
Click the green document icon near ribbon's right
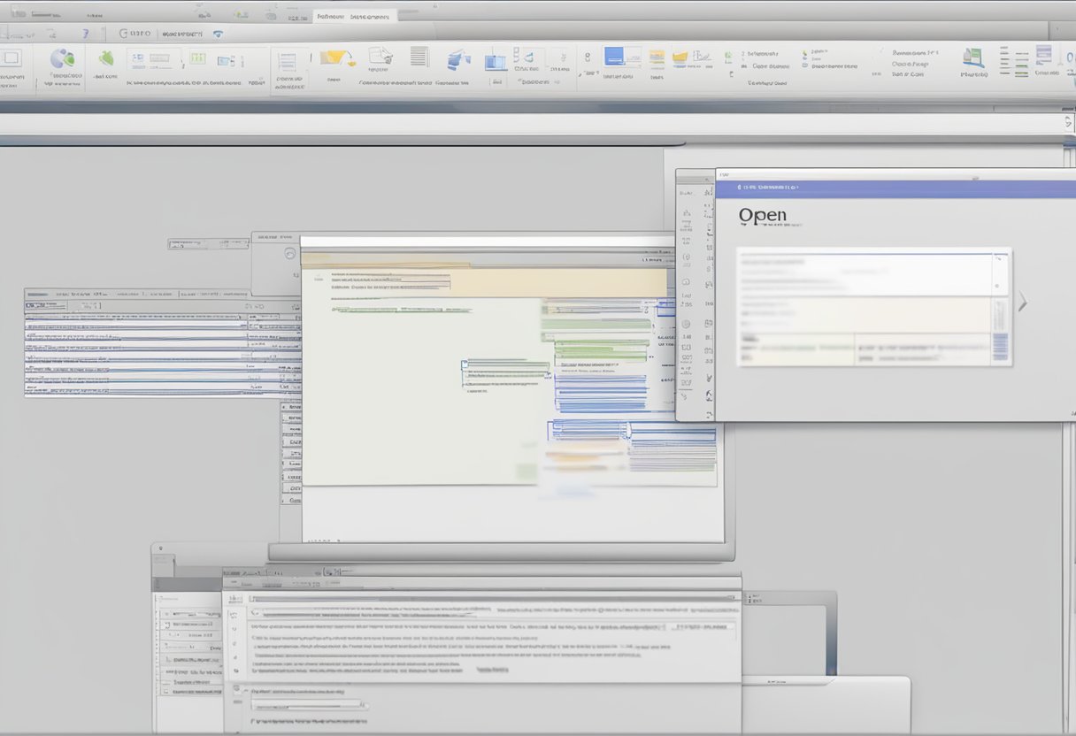click(x=974, y=58)
